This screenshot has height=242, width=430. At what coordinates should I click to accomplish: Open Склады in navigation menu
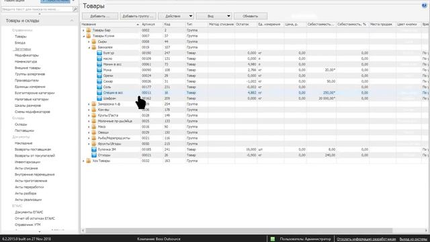point(21,124)
